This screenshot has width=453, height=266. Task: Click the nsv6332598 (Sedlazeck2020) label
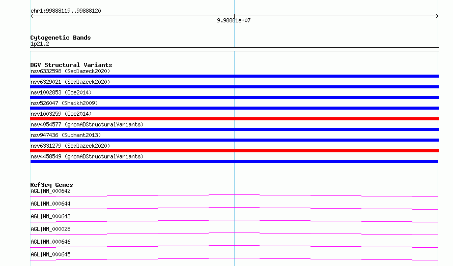[x=70, y=71]
